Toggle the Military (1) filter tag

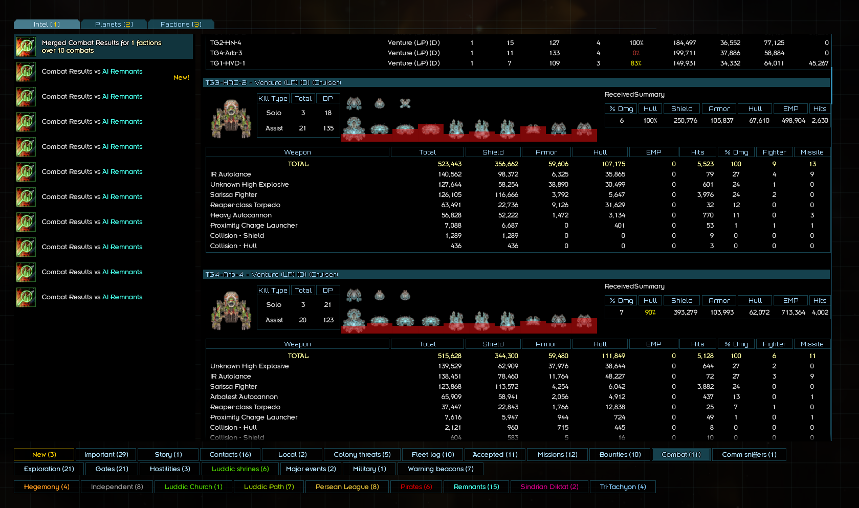coord(369,469)
